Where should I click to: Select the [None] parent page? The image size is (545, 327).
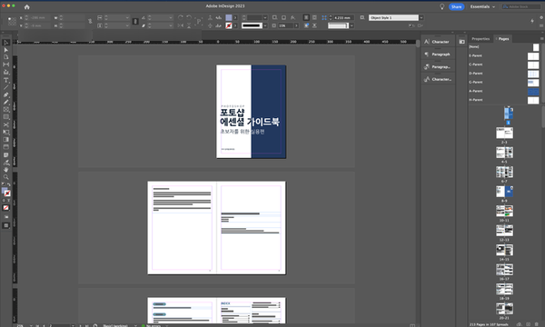503,47
